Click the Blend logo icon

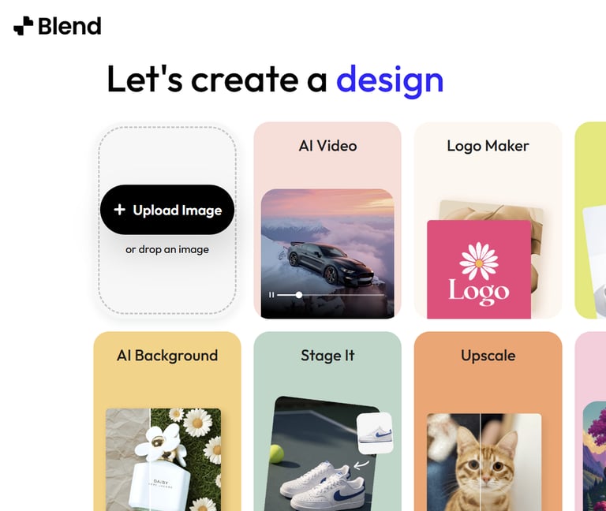pyautogui.click(x=23, y=26)
